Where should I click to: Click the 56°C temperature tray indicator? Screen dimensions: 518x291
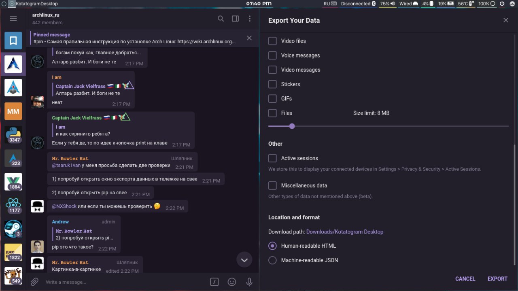pos(466,4)
